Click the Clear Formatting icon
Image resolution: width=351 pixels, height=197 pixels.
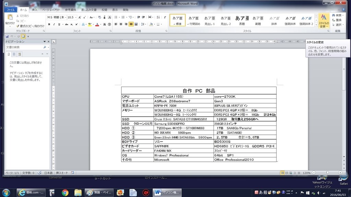coord(99,17)
